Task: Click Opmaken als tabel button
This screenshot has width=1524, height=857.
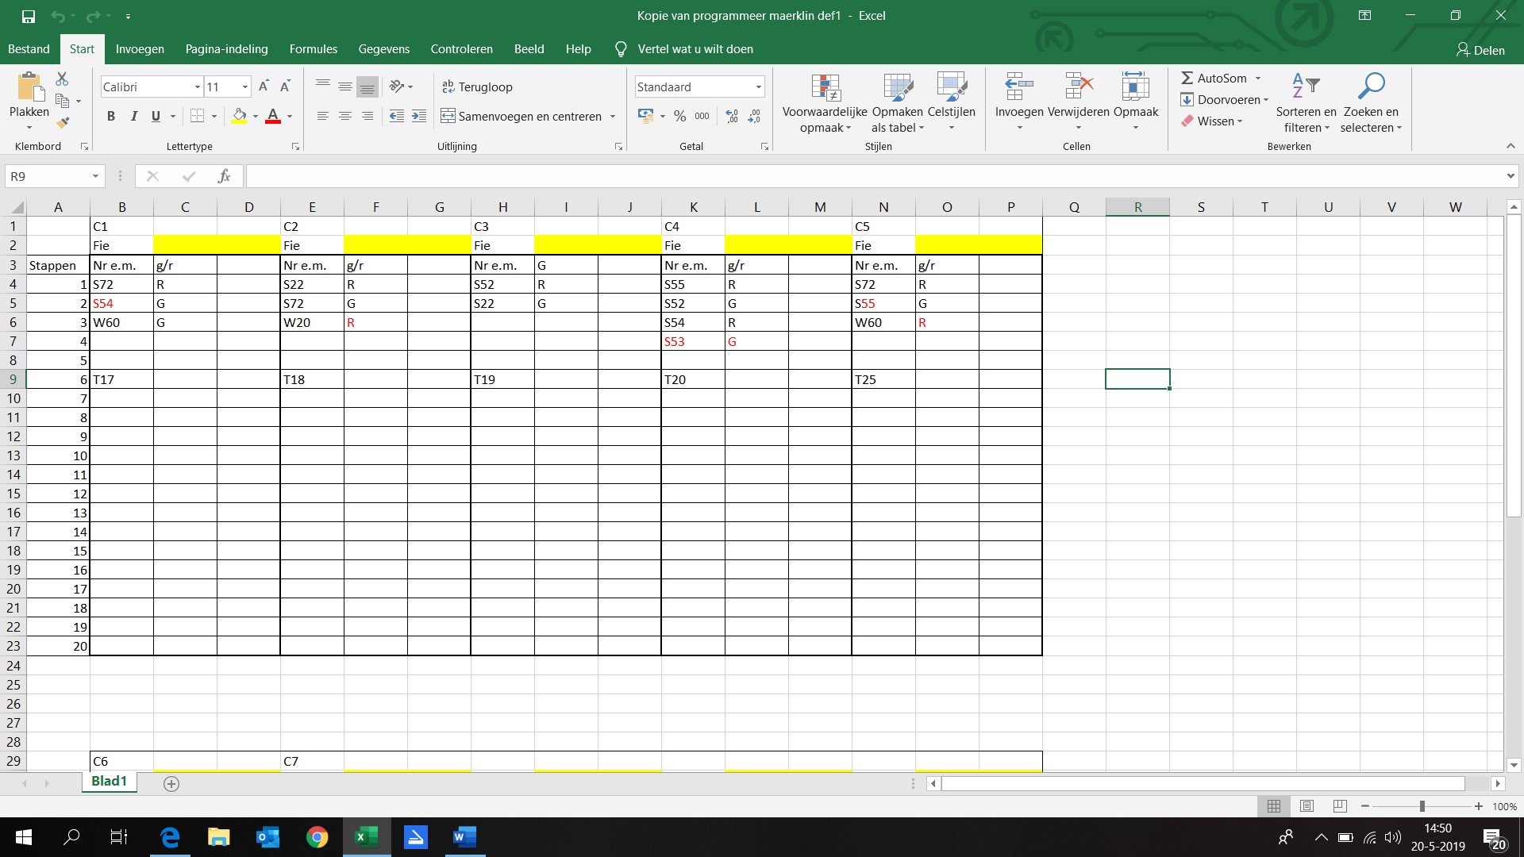Action: click(x=898, y=103)
